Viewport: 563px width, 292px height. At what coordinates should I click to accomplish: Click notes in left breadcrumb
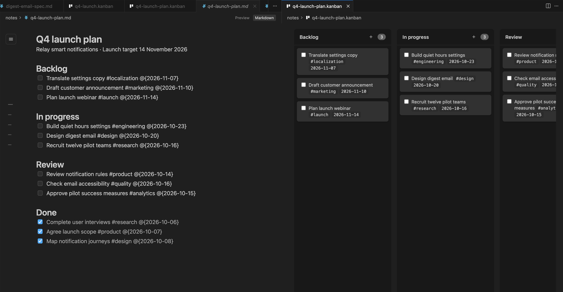click(x=11, y=18)
